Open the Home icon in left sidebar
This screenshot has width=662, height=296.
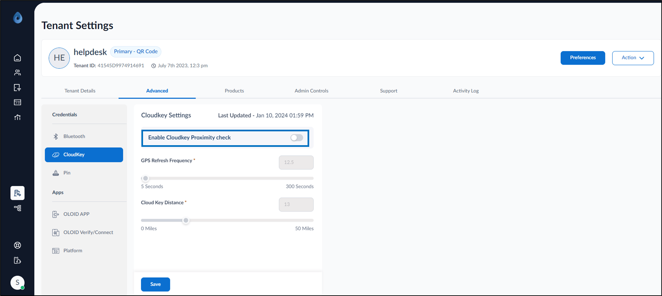pyautogui.click(x=18, y=58)
